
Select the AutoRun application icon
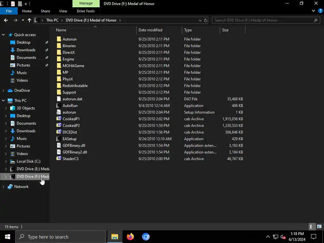(x=59, y=106)
